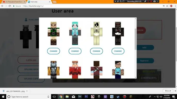This screenshot has width=177, height=99.
Task: Click the skin list scrollbar thumb
Action: tap(135, 39)
